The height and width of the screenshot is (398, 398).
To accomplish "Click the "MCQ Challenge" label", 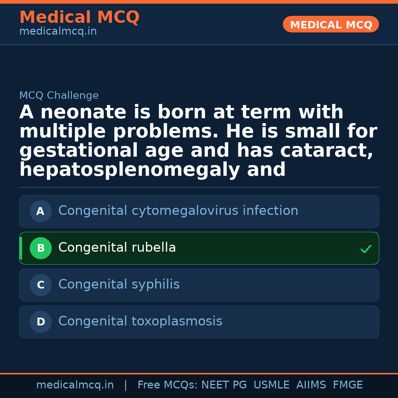I will pyautogui.click(x=59, y=96).
